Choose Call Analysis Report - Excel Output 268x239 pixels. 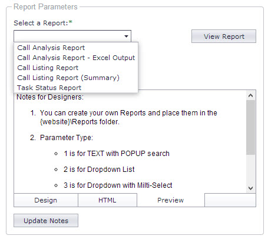[76, 58]
